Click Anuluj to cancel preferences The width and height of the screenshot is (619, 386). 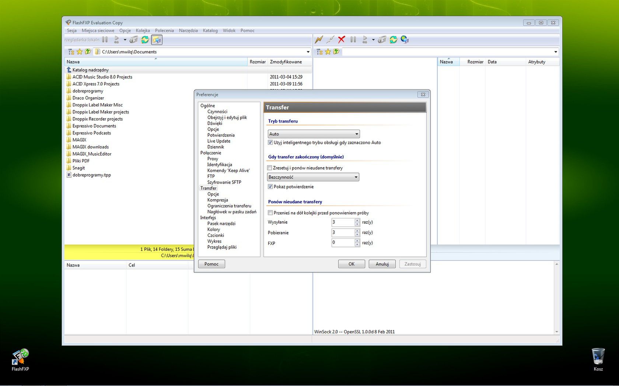(x=382, y=264)
